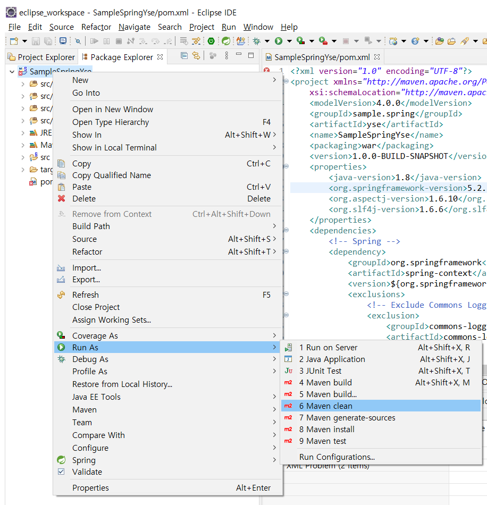Open Run Configurations... dialog
This screenshot has width=487, height=505.
[x=381, y=457]
